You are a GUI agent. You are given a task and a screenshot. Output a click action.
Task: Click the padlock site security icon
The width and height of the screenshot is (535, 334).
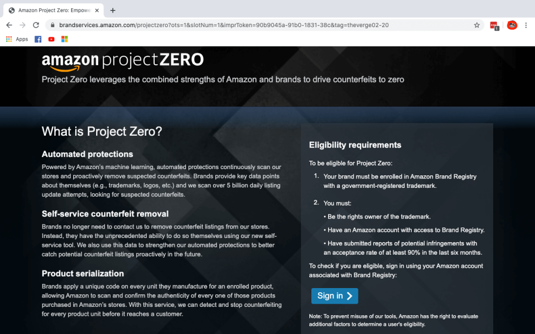click(x=52, y=25)
